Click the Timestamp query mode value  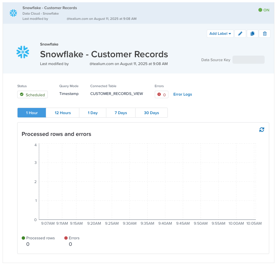click(x=69, y=94)
